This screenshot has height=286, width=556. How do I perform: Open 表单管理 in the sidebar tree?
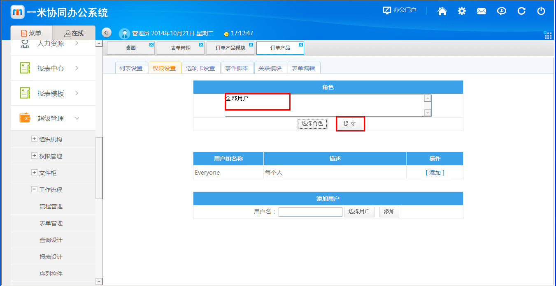tap(51, 223)
